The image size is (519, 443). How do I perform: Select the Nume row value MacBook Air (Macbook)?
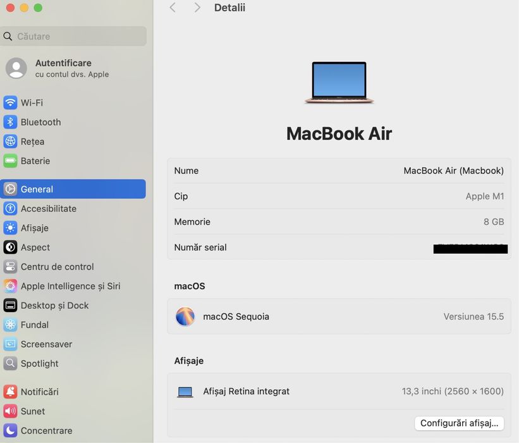click(x=453, y=171)
